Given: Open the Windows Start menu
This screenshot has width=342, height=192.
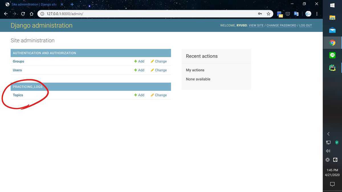Looking at the screenshot, I should click(x=332, y=5).
